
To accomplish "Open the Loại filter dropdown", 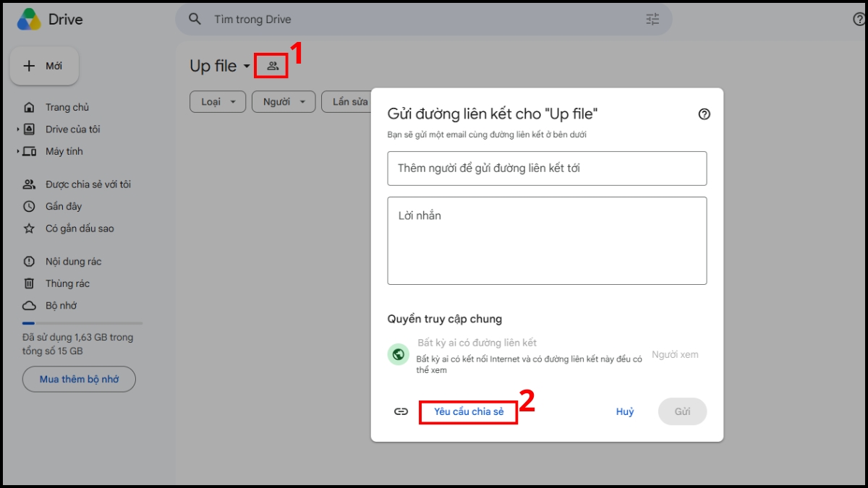I will pyautogui.click(x=218, y=102).
